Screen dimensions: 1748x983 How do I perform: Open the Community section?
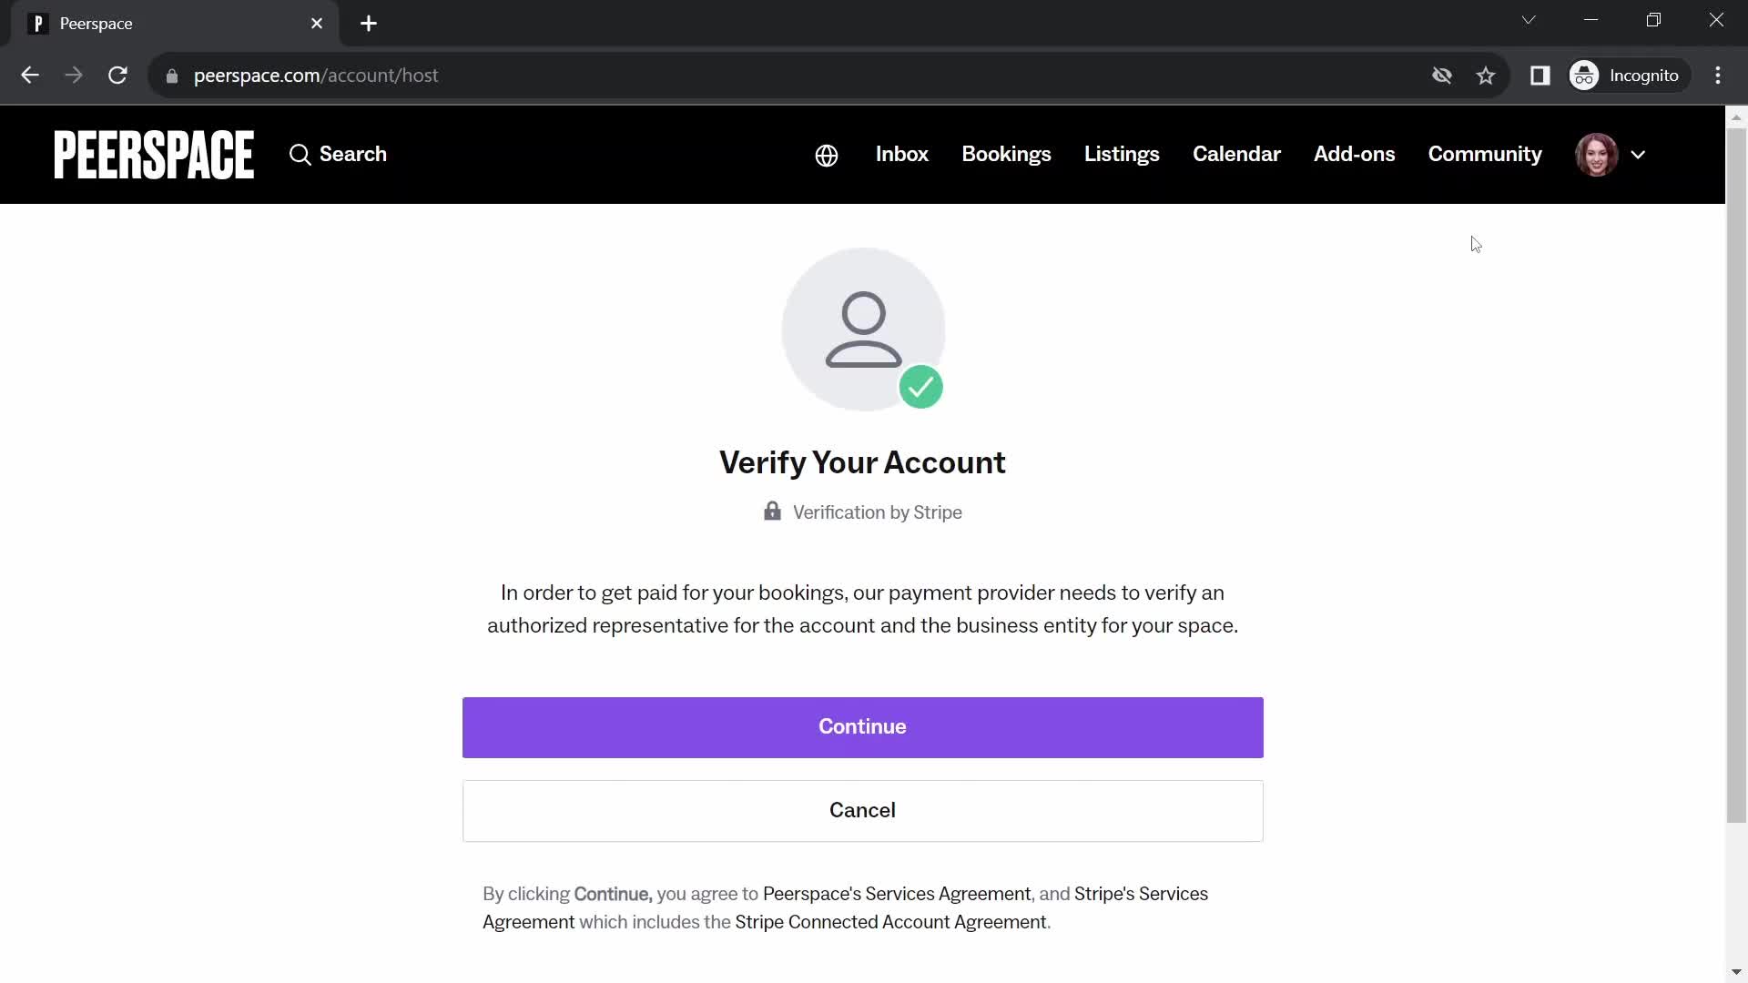(1484, 154)
